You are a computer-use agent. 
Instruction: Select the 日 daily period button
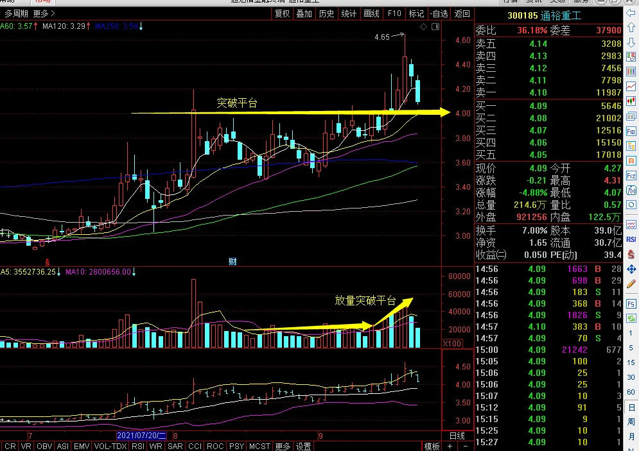[631, 407]
